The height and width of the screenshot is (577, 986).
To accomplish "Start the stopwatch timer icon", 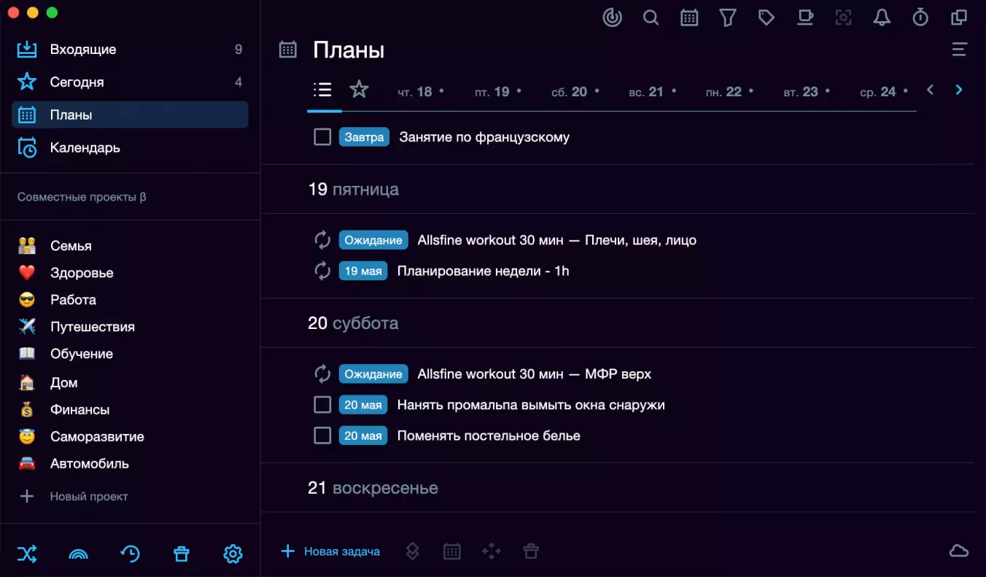I will (920, 18).
